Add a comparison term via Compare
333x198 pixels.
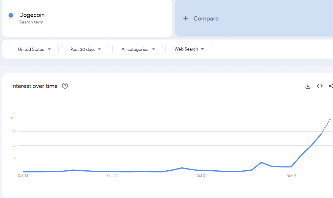206,18
